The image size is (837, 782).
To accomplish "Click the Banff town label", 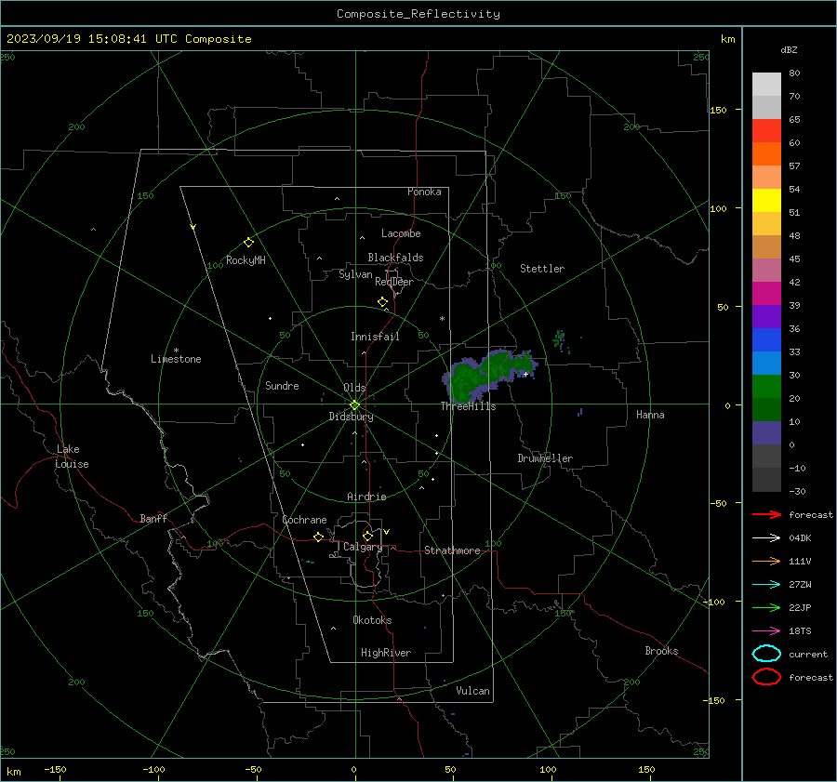I will click(x=153, y=518).
